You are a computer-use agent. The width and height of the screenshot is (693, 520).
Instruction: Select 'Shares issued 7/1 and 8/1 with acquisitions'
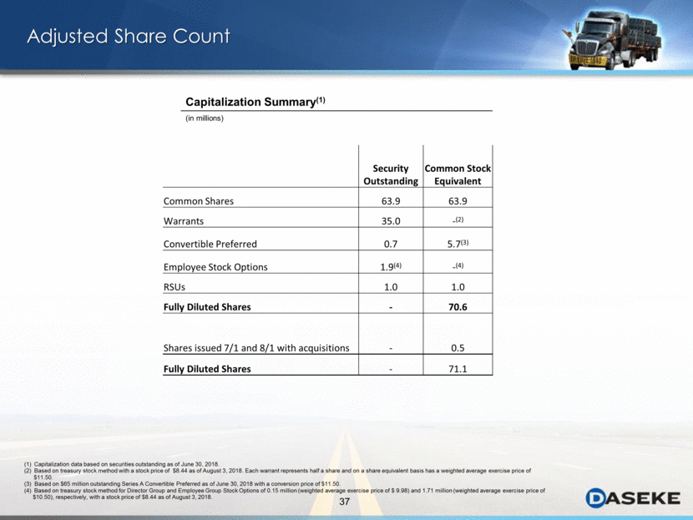pyautogui.click(x=256, y=348)
